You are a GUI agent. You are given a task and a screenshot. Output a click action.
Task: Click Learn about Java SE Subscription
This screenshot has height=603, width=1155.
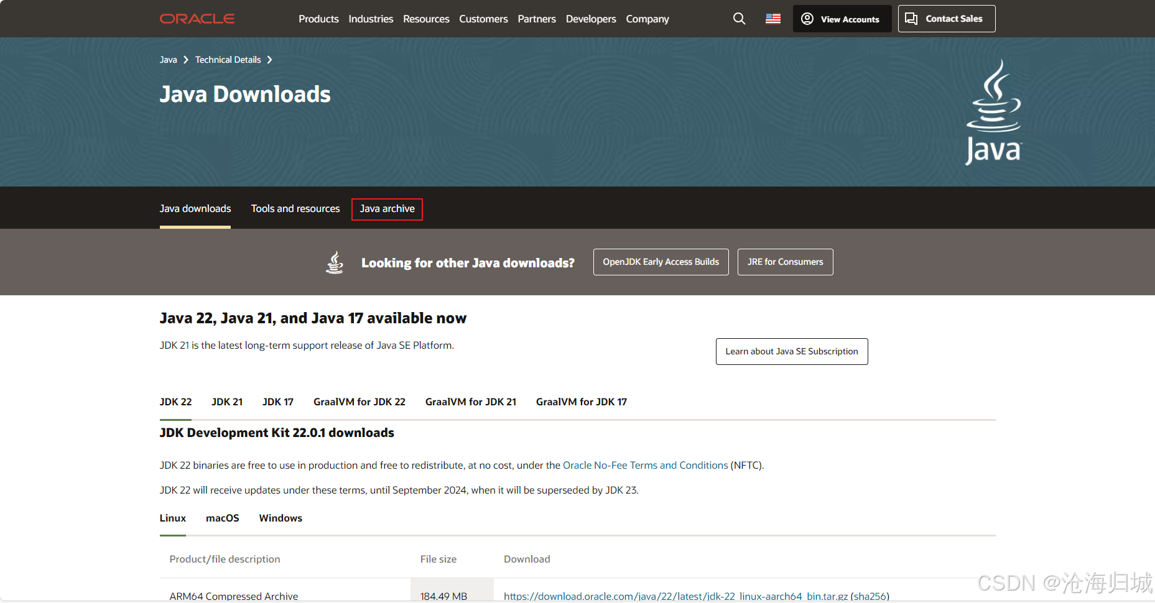[792, 351]
